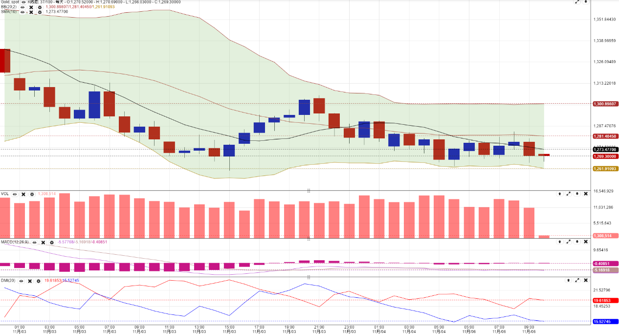Select the 1,269.30000 current price label
The width and height of the screenshot is (619, 334).
tap(605, 156)
